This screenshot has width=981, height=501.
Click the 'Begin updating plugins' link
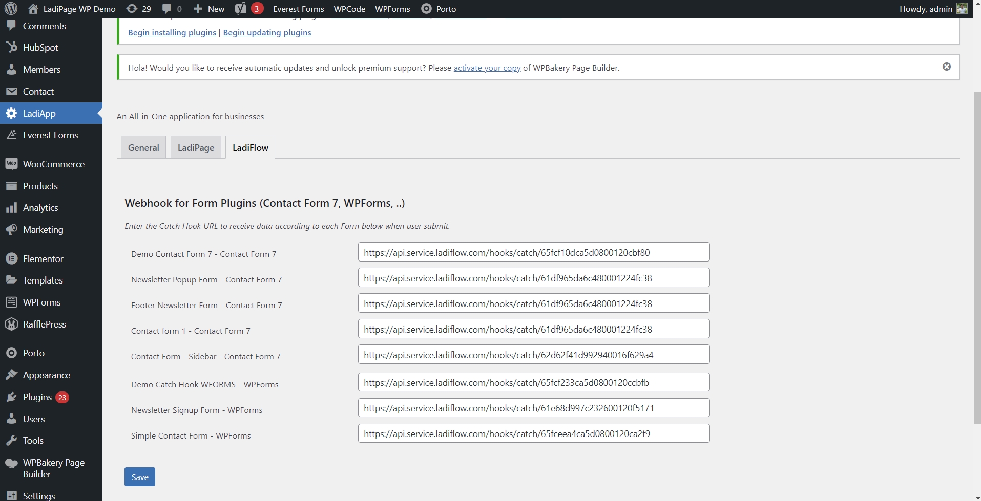[x=267, y=32]
